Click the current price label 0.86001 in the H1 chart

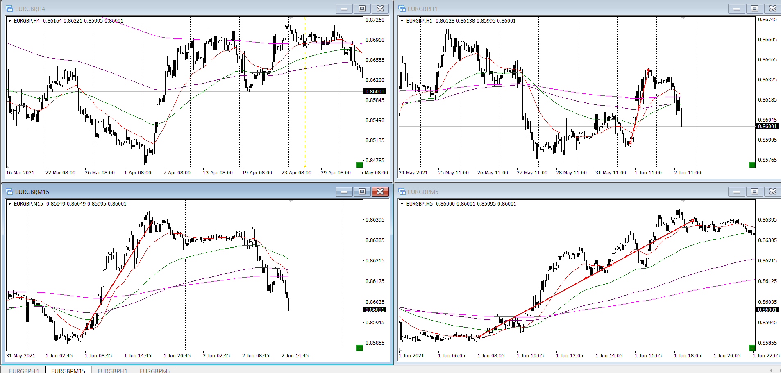[767, 126]
